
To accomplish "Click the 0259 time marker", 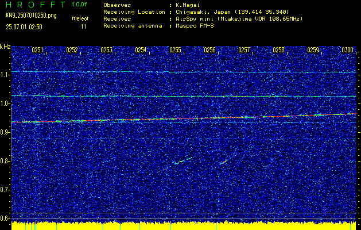I will coord(313,50).
